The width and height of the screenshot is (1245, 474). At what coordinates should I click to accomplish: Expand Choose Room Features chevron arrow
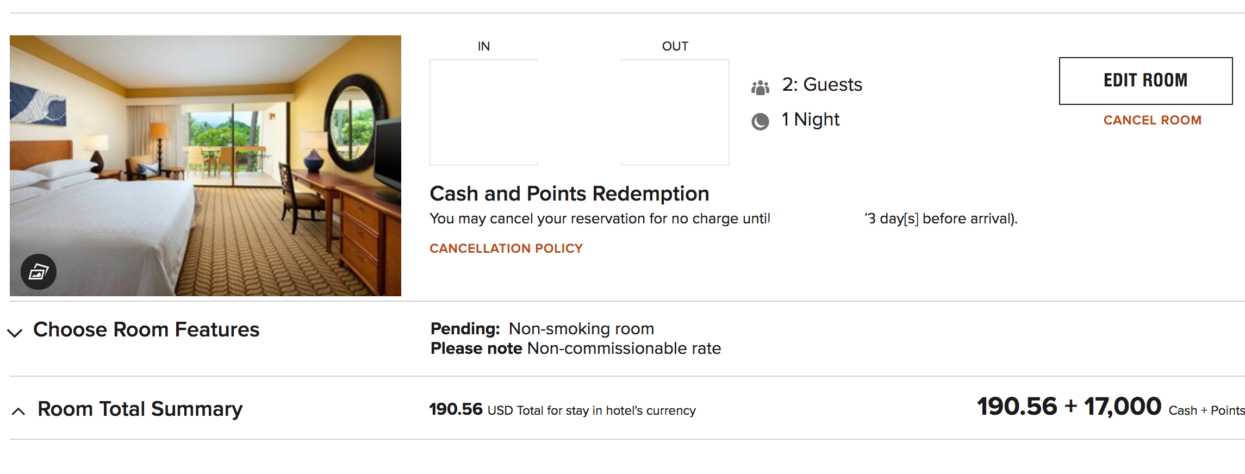[15, 333]
